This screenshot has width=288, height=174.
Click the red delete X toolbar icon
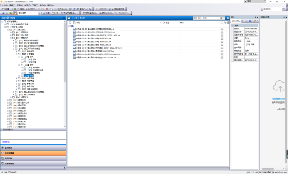coord(47,9)
